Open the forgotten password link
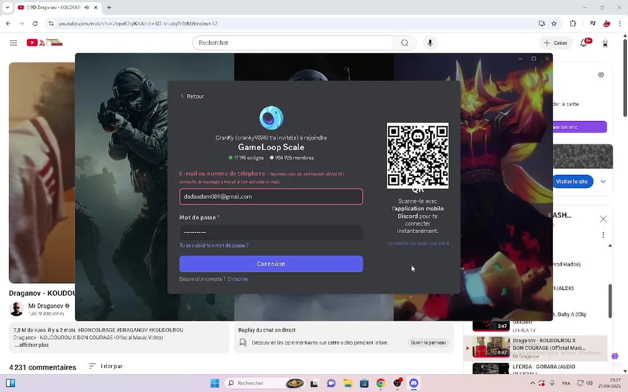The image size is (628, 392). 214,245
